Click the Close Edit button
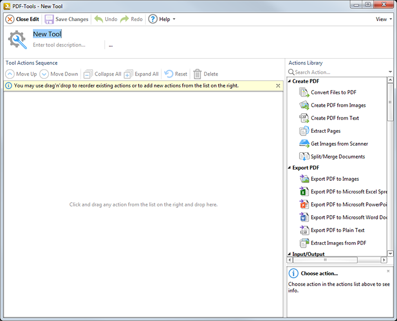397x321 pixels. (22, 19)
